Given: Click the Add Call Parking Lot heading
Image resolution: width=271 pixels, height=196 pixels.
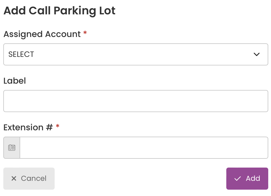Looking at the screenshot, I should coord(59,11).
